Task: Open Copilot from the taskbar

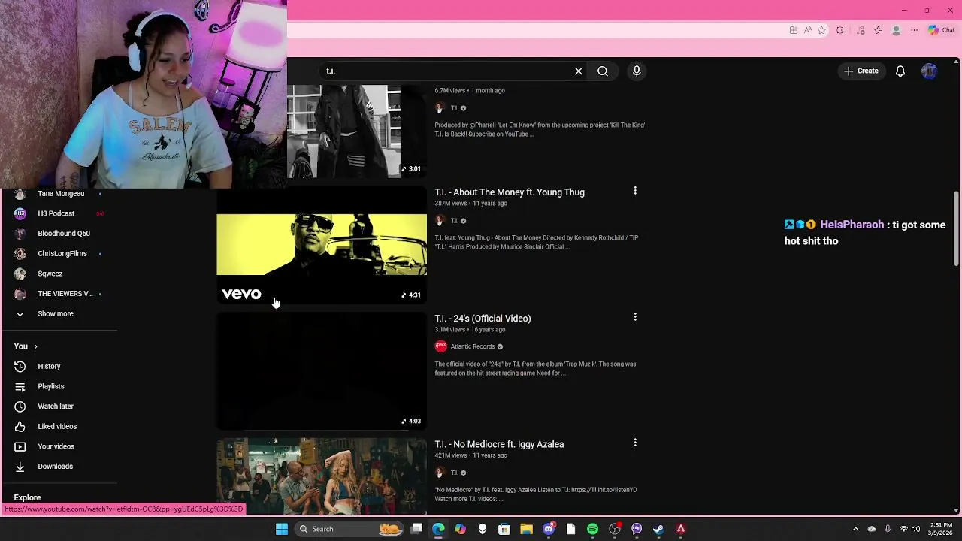Action: pos(460,529)
